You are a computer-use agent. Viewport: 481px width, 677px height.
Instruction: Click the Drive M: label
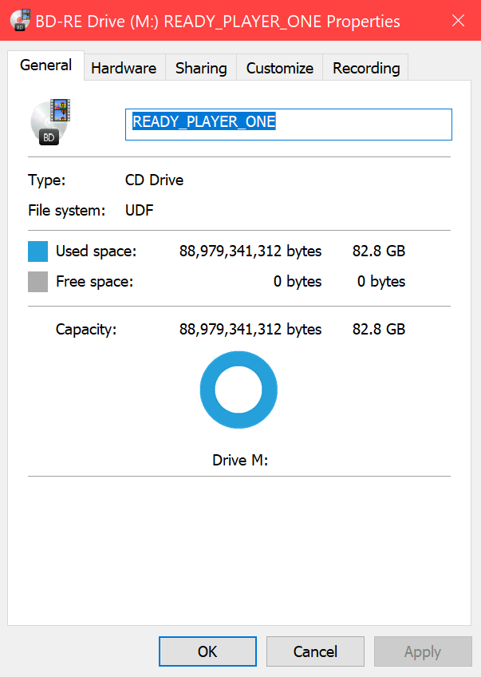tap(240, 461)
